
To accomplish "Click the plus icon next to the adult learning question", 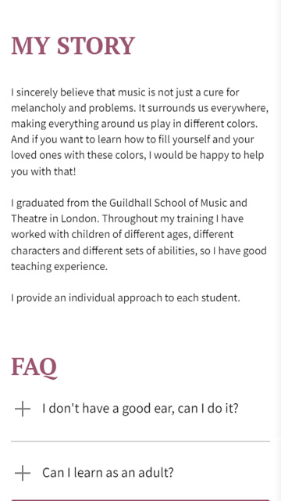I will point(23,473).
